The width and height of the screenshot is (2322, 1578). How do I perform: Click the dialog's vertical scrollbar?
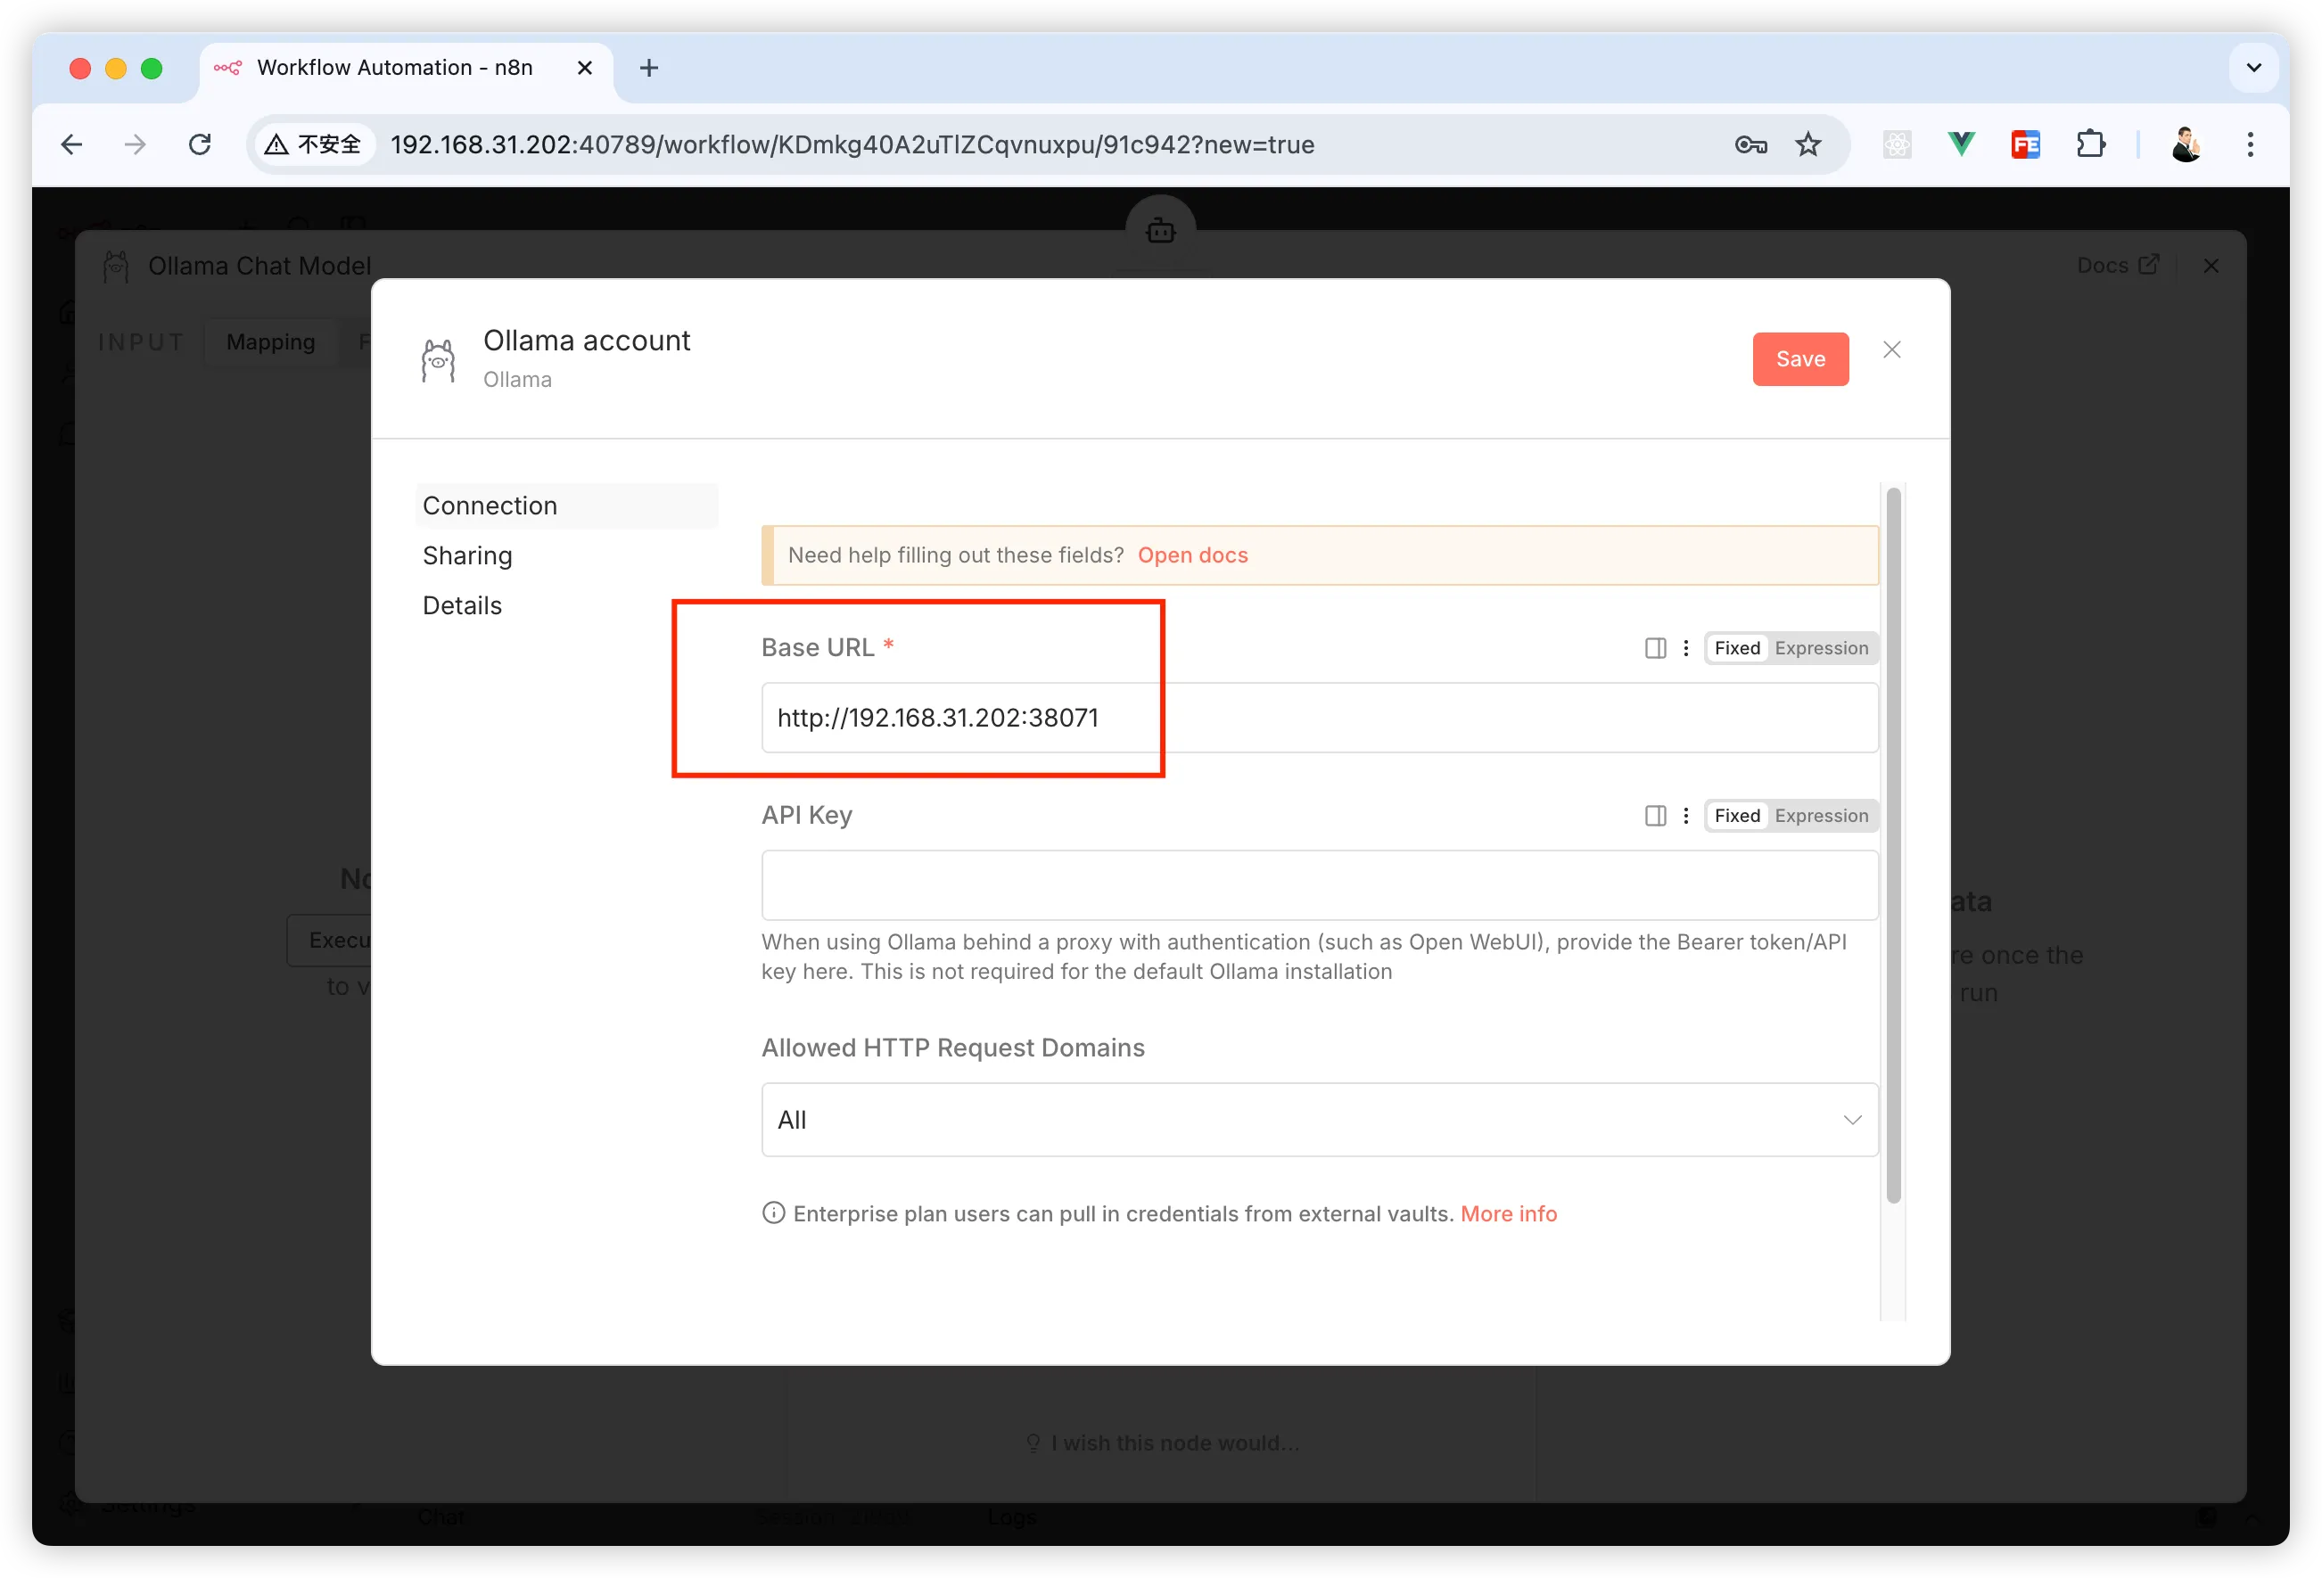(x=1892, y=845)
